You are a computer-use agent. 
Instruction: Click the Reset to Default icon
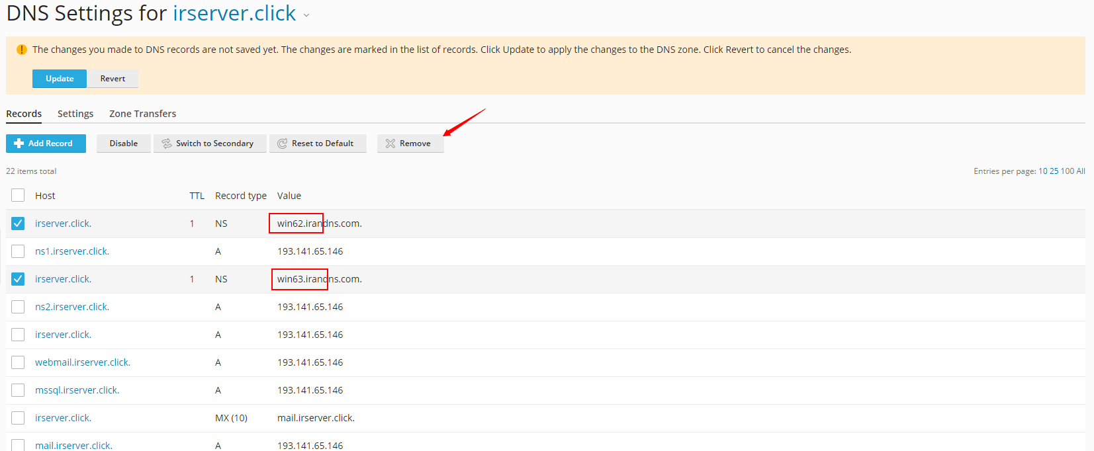click(x=283, y=143)
